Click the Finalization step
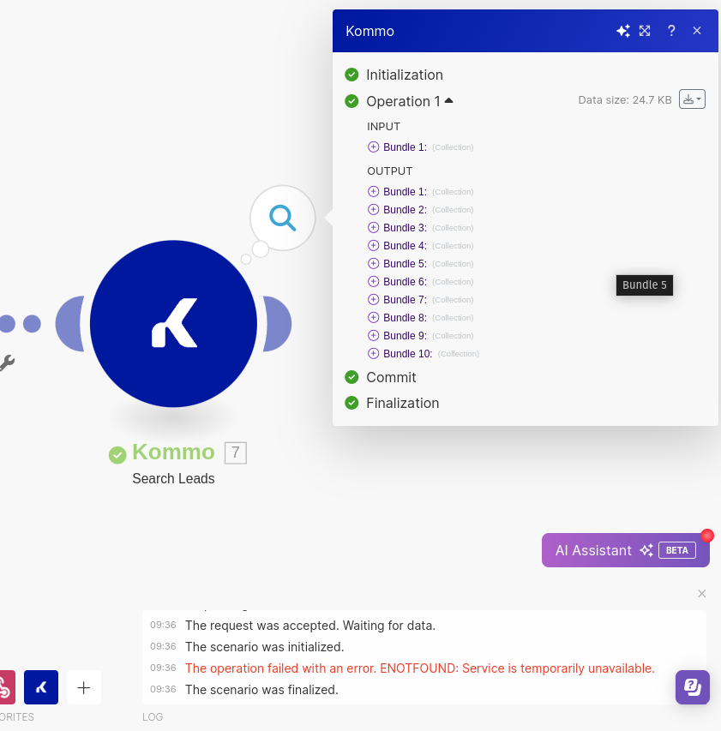 402,403
